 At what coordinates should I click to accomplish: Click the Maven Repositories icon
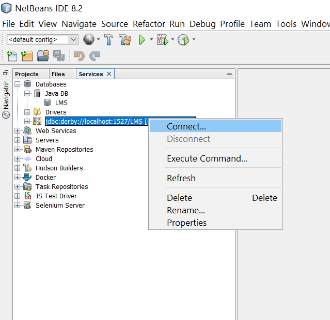coord(27,149)
